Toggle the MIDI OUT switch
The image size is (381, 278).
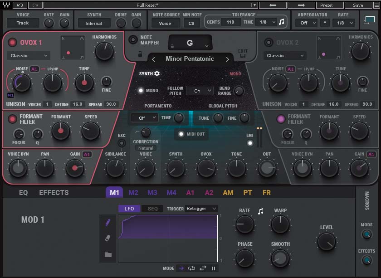coord(181,134)
